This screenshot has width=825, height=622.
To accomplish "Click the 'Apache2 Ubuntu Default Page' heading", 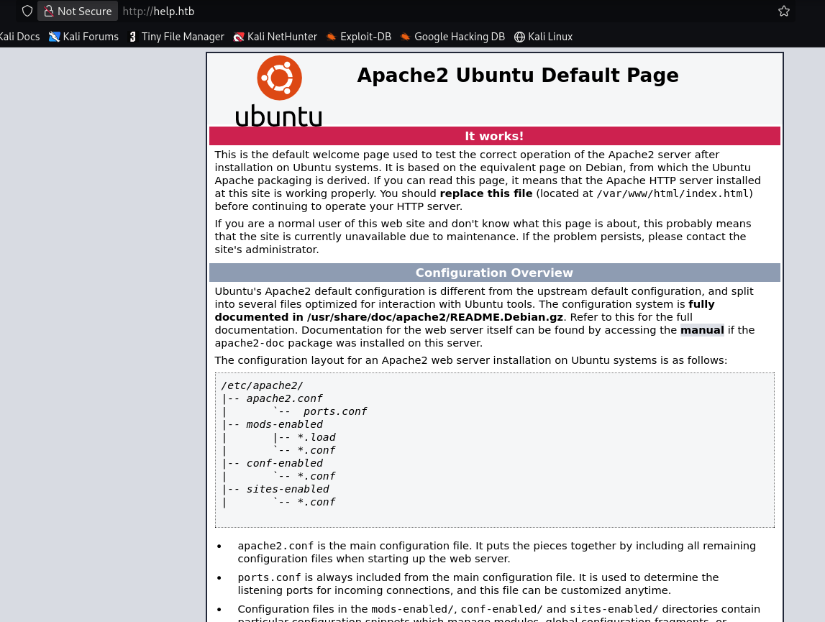I will pyautogui.click(x=518, y=76).
